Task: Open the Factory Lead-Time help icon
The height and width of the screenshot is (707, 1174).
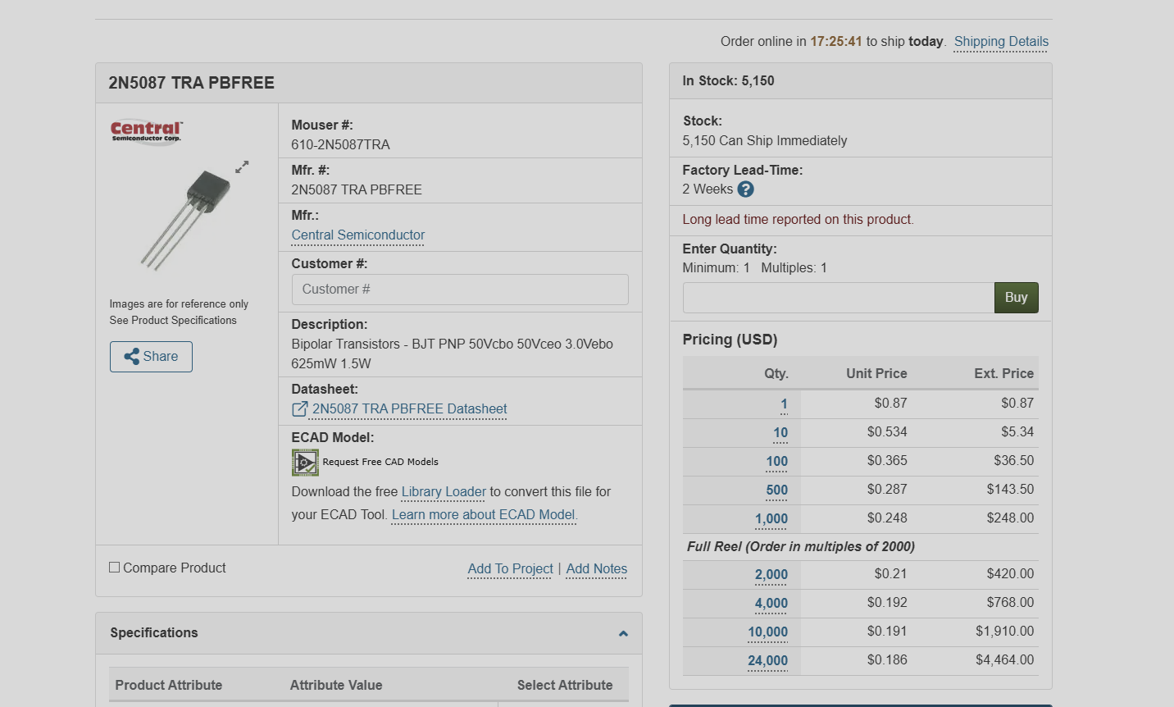Action: point(745,189)
